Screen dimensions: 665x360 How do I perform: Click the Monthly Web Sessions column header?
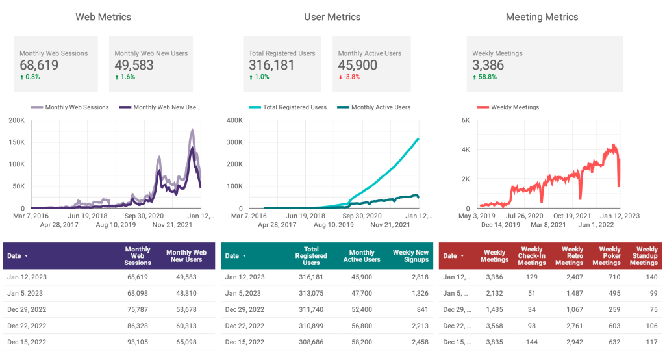tap(138, 256)
